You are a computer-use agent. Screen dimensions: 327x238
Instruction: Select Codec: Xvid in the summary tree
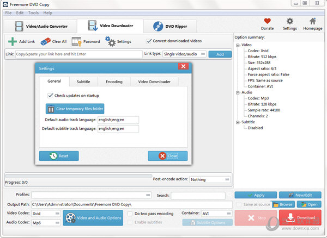pyautogui.click(x=258, y=51)
